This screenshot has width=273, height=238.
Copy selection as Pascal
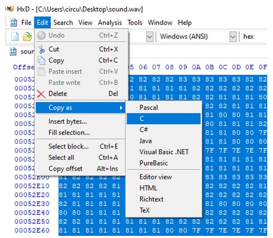[164, 107]
